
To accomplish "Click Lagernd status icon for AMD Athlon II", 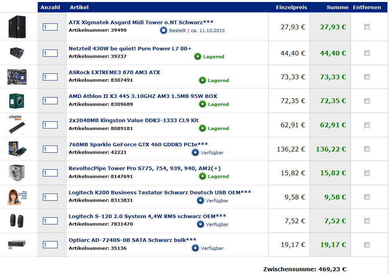I will point(202,104).
